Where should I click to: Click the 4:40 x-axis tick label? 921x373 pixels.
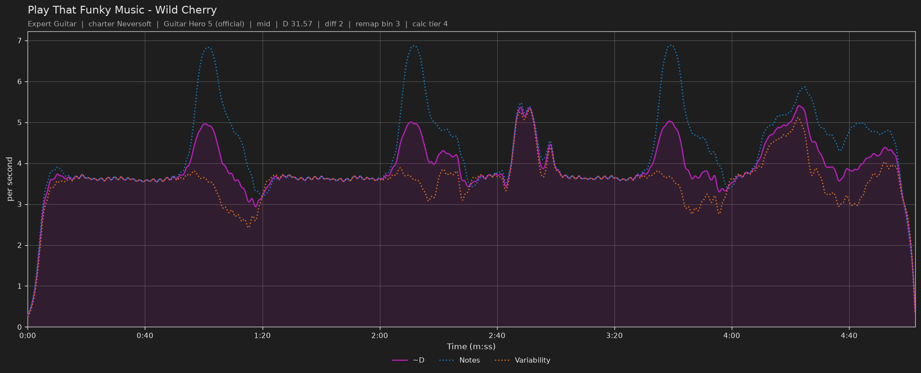[x=849, y=335]
